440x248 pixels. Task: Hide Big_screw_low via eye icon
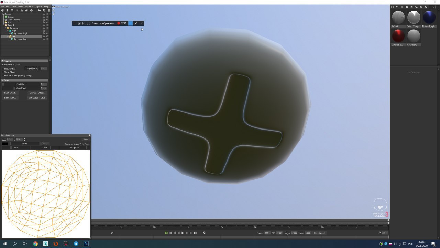[x=47, y=39]
